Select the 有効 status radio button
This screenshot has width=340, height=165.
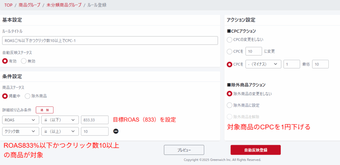5,61
